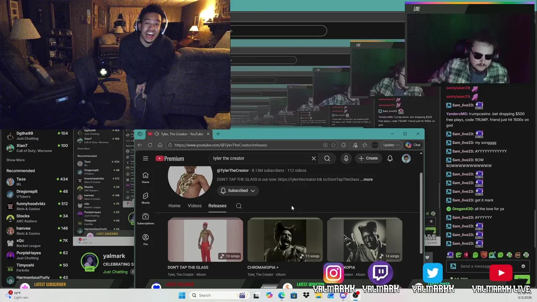Start voice search with the microphone icon
The image size is (537, 302).
[x=346, y=158]
